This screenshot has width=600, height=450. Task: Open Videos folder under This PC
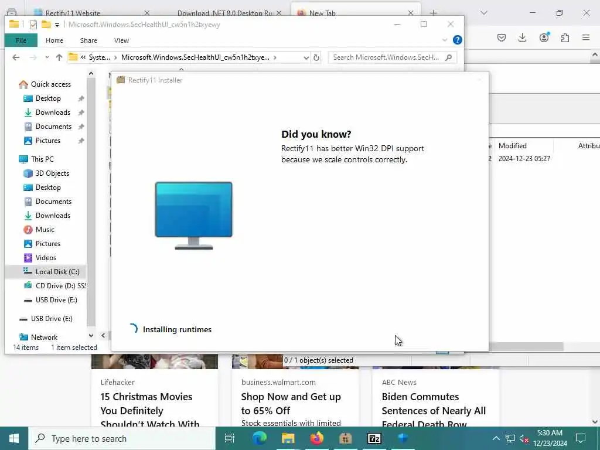[x=46, y=258]
